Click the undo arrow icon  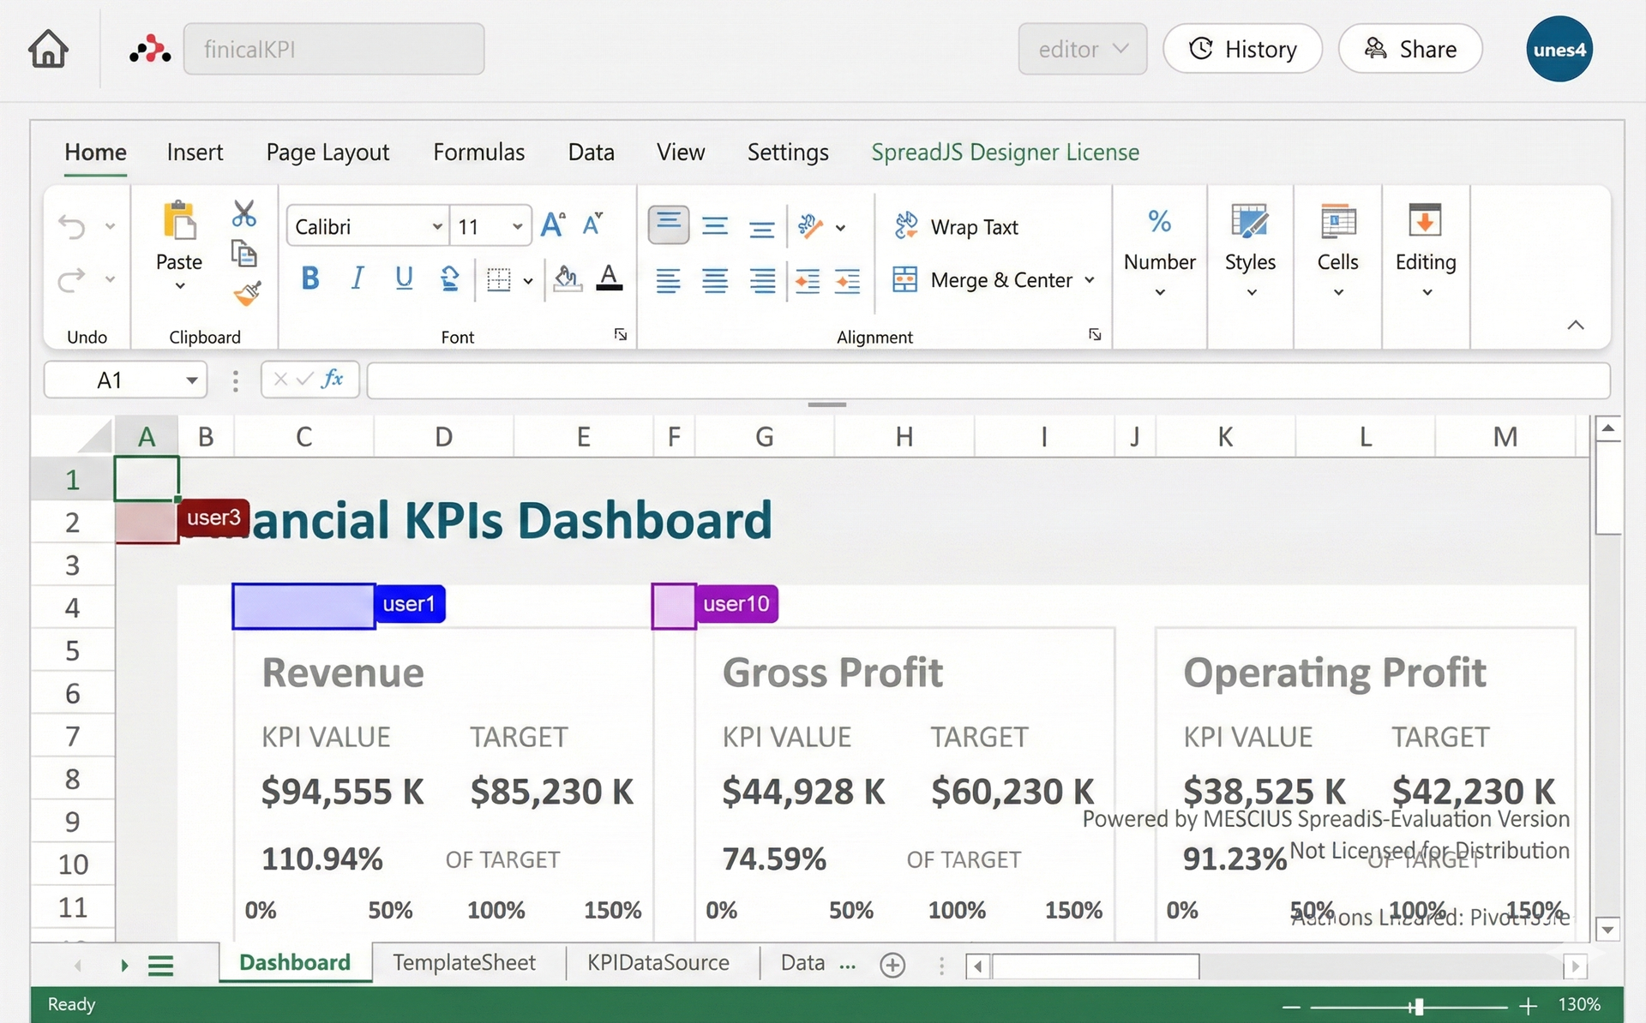click(x=72, y=226)
